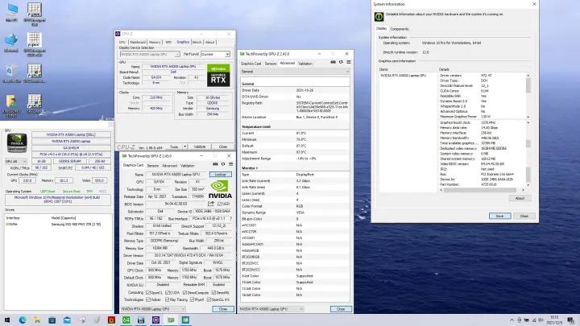Viewport: 580px width, 326px height.
Task: Open the SPD tab in CPU-Z
Action: [x=168, y=42]
